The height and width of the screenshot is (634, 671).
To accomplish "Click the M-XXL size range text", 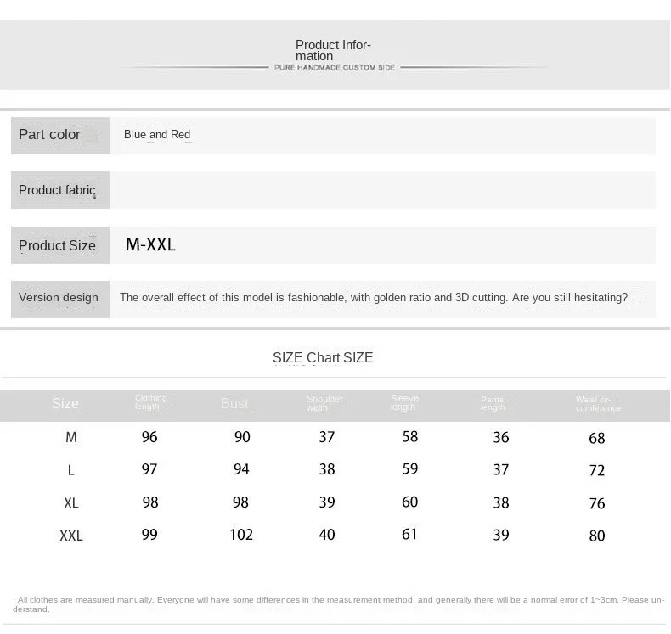I will click(x=150, y=244).
